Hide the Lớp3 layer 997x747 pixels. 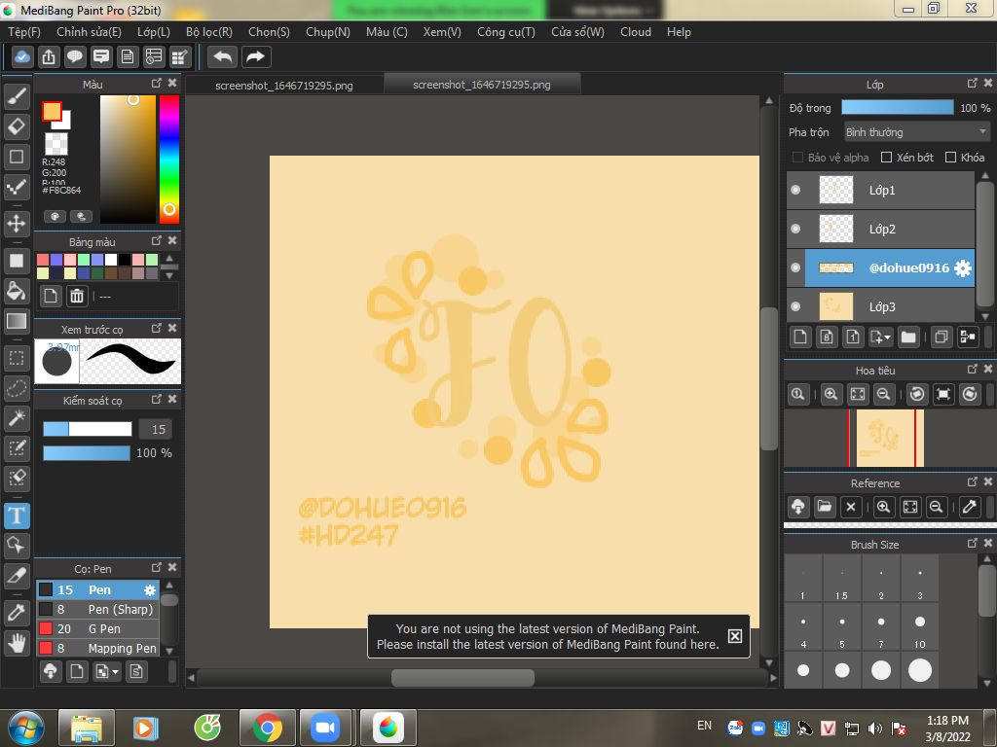pyautogui.click(x=795, y=306)
